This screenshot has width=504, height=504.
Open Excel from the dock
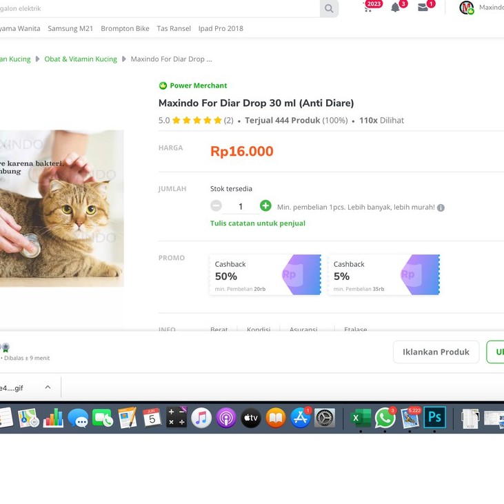[360, 418]
